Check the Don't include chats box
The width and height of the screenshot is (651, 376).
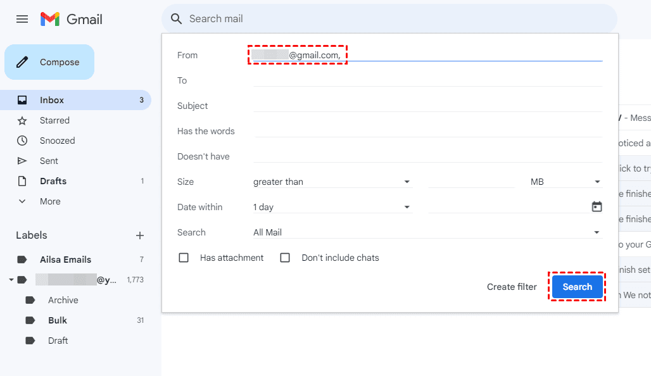pyautogui.click(x=285, y=258)
